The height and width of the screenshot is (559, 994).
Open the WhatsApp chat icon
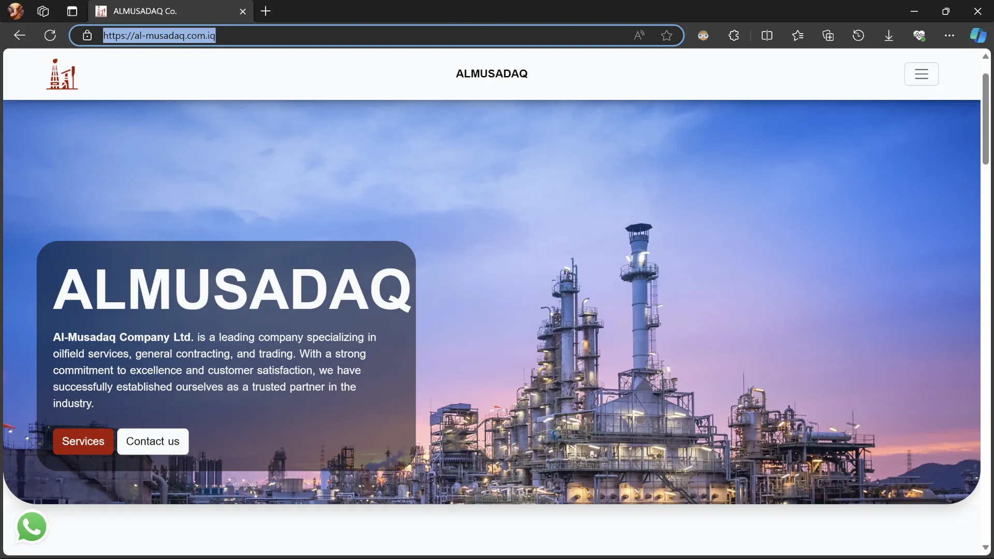[x=32, y=527]
